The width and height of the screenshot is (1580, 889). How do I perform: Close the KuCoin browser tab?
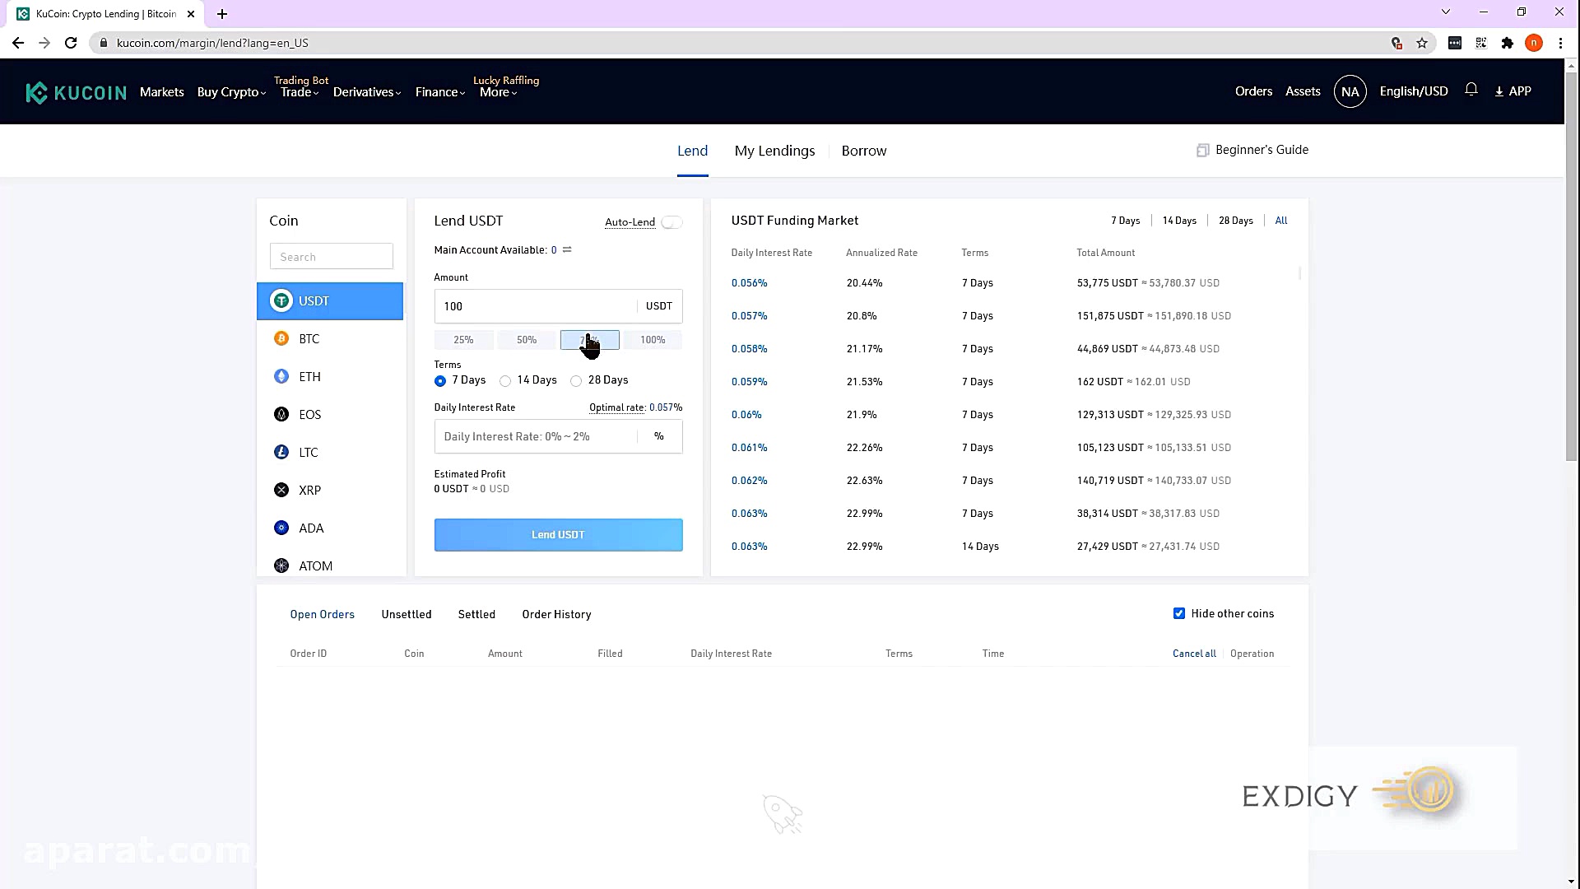click(191, 14)
